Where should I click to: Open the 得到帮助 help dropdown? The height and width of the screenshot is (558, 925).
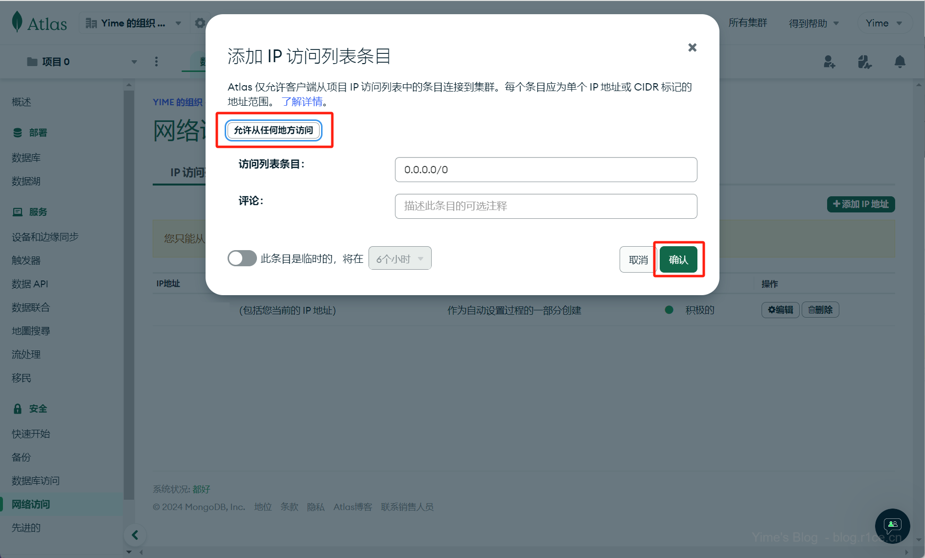pyautogui.click(x=813, y=23)
